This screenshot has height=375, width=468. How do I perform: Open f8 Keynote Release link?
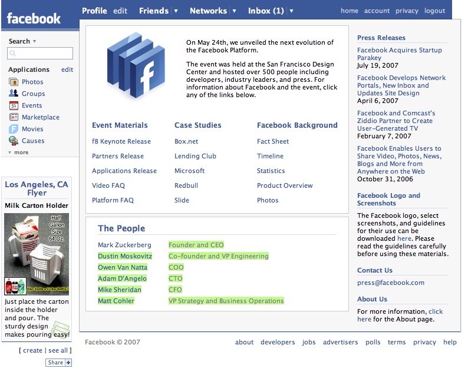click(121, 141)
